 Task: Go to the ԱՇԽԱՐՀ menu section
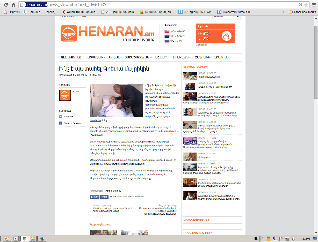click(162, 57)
